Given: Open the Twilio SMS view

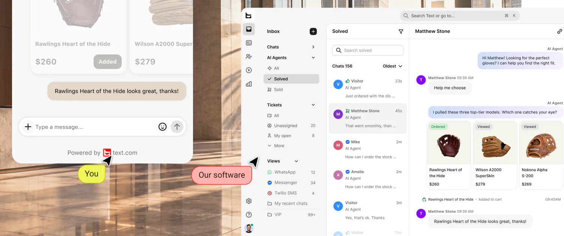Looking at the screenshot, I should (x=291, y=193).
